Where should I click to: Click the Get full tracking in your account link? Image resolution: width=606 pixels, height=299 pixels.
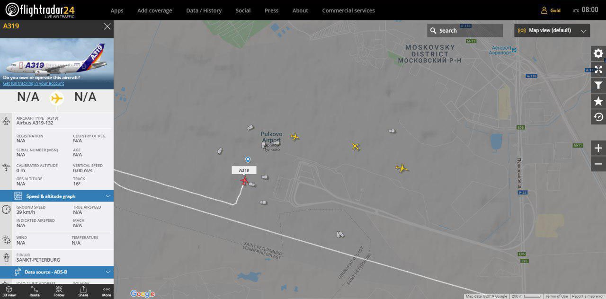point(33,83)
